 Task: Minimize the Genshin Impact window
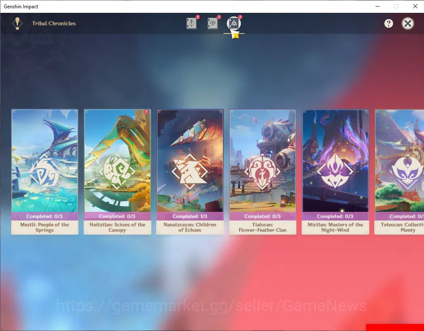coord(378,6)
